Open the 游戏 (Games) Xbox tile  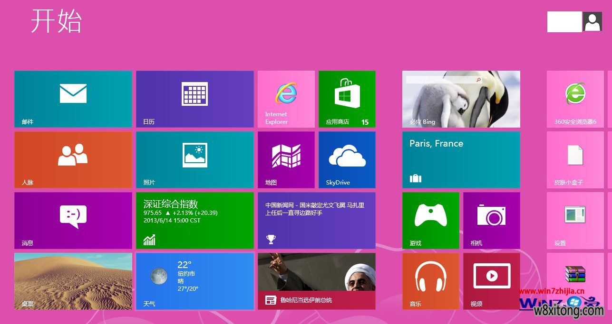431,220
